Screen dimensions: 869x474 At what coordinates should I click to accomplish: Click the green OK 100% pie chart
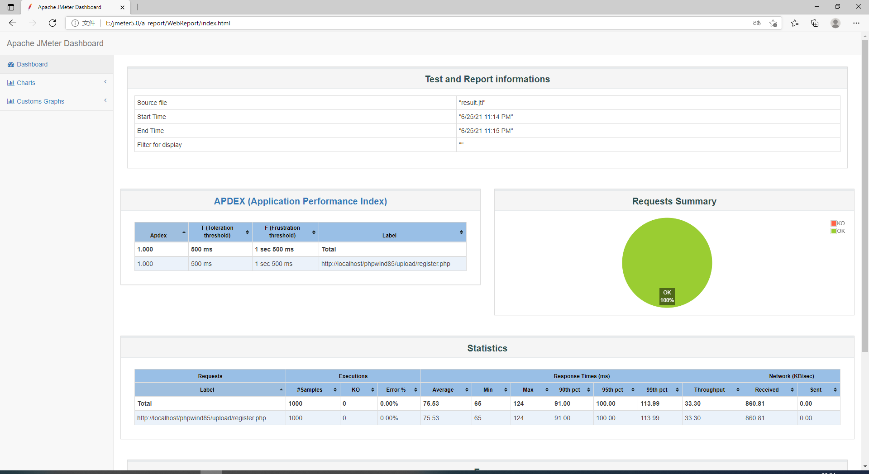[667, 263]
